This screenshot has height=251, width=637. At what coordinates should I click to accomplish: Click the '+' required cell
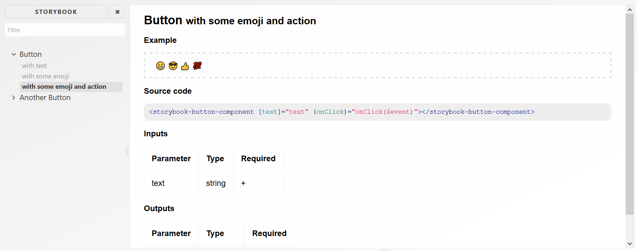258,183
